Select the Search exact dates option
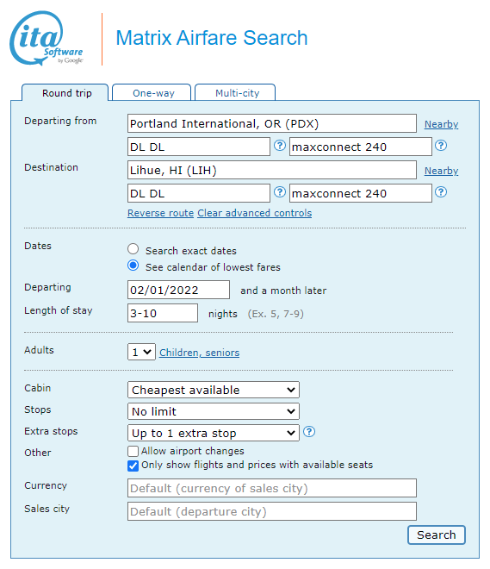The width and height of the screenshot is (490, 569). tap(133, 249)
